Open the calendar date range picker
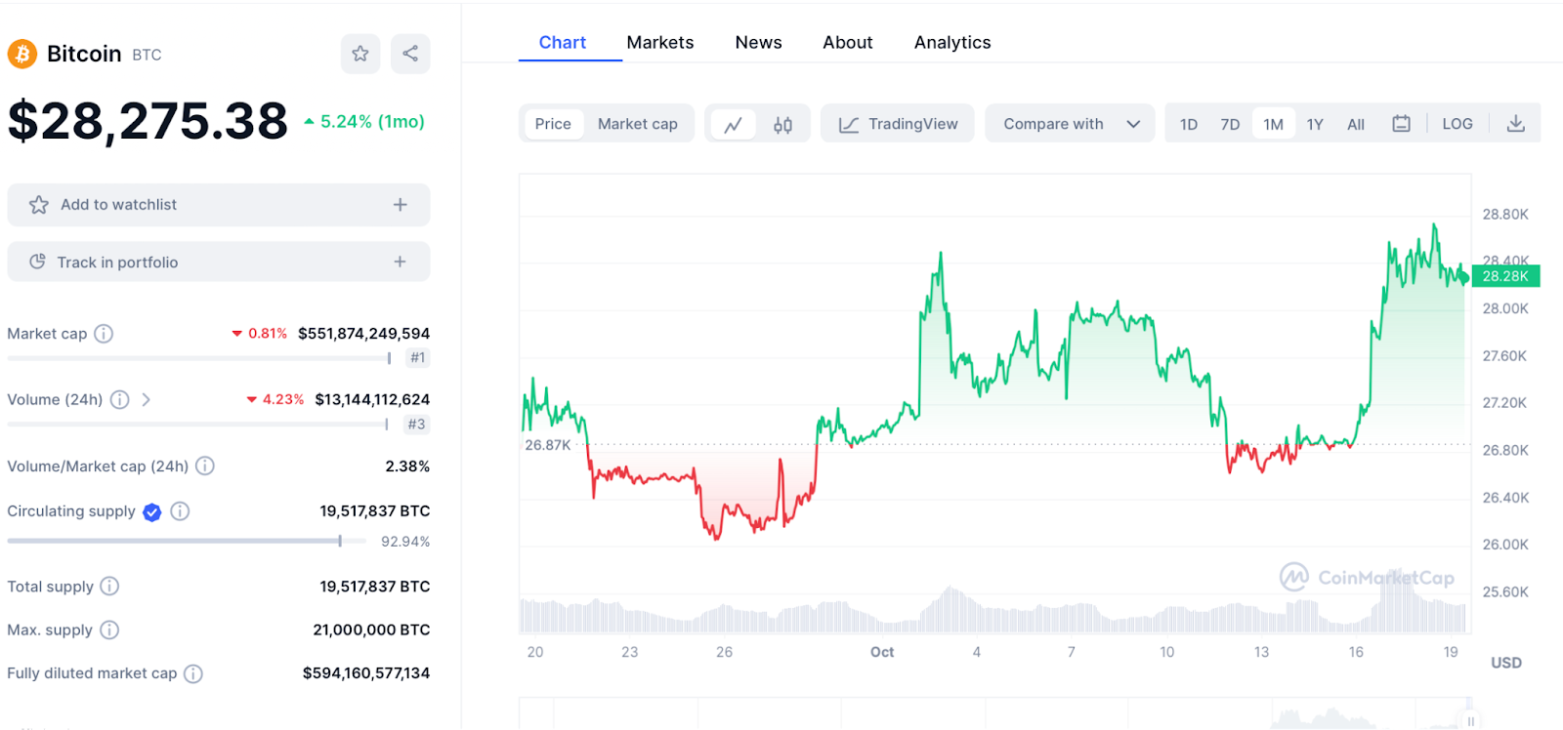Image resolution: width=1563 pixels, height=730 pixels. click(1401, 124)
